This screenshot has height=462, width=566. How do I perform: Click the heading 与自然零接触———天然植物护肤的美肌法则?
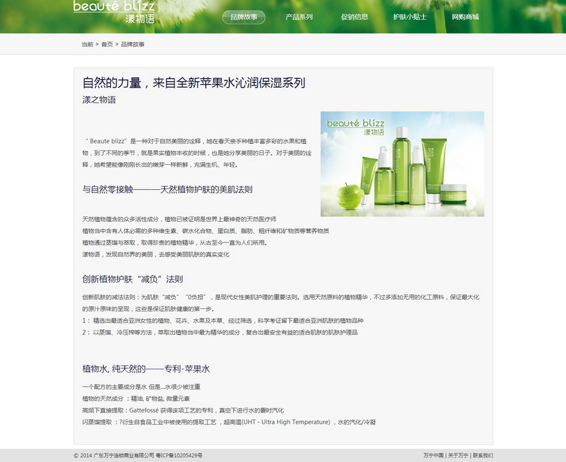coord(167,189)
